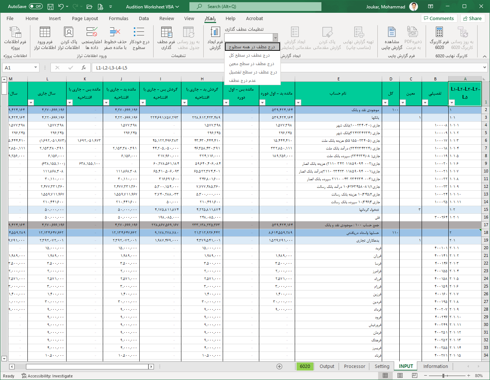Click the formula bar Cancel X icon
490x380 pixels.
[x=57, y=68]
